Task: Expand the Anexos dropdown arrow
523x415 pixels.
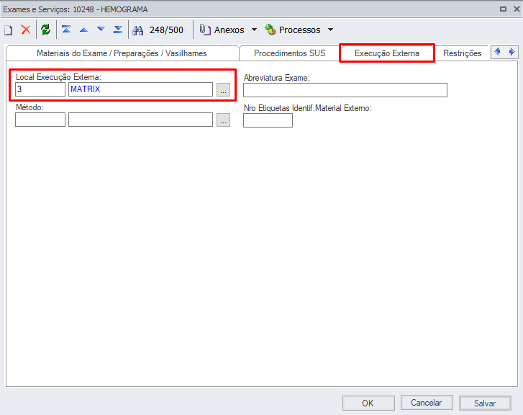Action: [254, 30]
